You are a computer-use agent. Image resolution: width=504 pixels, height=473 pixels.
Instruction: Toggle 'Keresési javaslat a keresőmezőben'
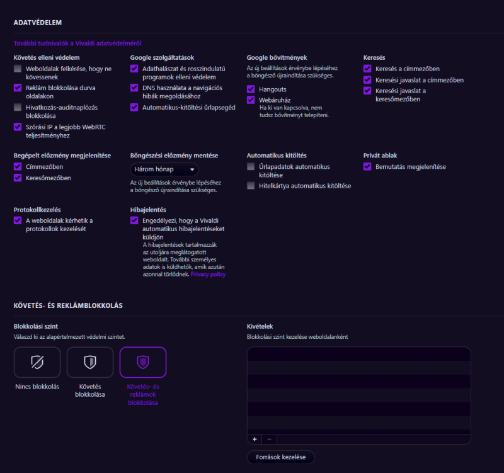(367, 91)
